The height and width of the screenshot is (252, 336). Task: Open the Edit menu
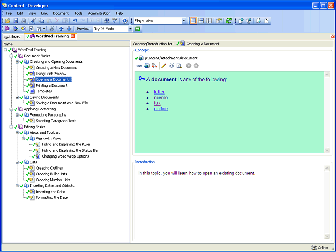pos(20,13)
